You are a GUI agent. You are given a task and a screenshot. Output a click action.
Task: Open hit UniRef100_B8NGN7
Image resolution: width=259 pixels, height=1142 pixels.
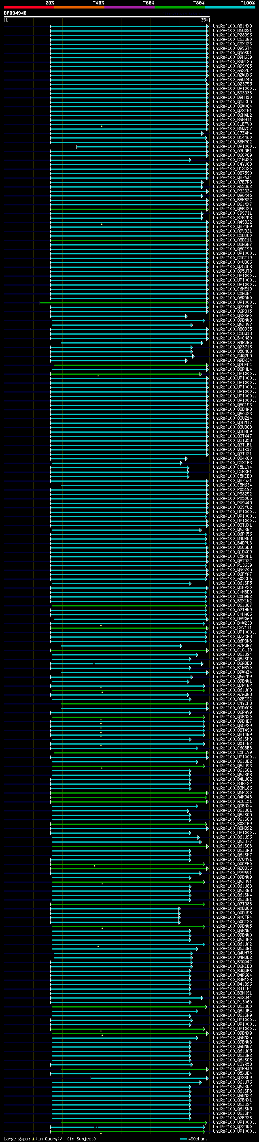coord(232,244)
